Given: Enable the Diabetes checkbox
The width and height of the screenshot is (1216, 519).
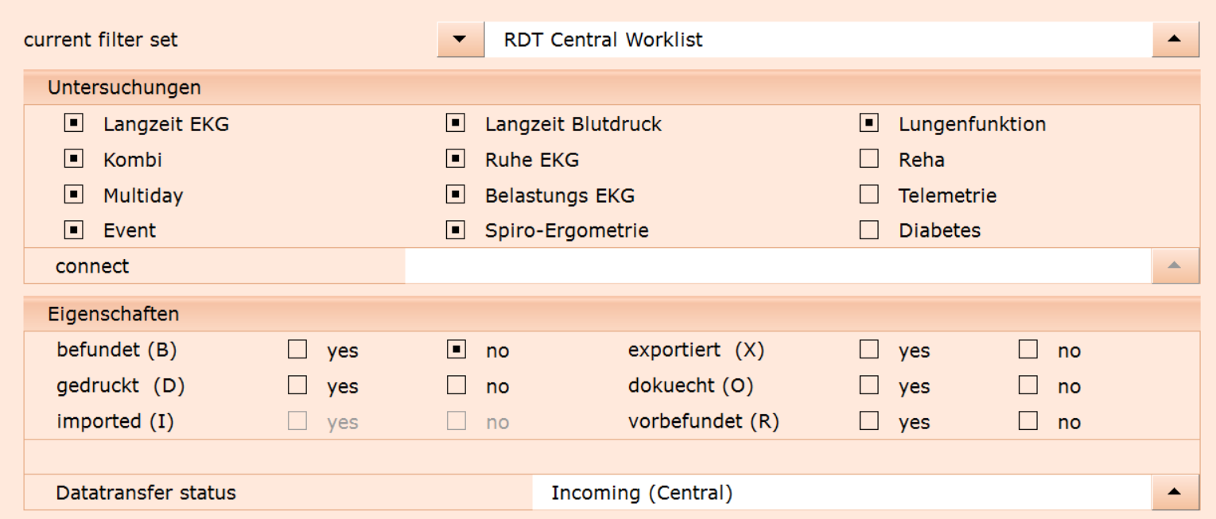Looking at the screenshot, I should pos(869,230).
